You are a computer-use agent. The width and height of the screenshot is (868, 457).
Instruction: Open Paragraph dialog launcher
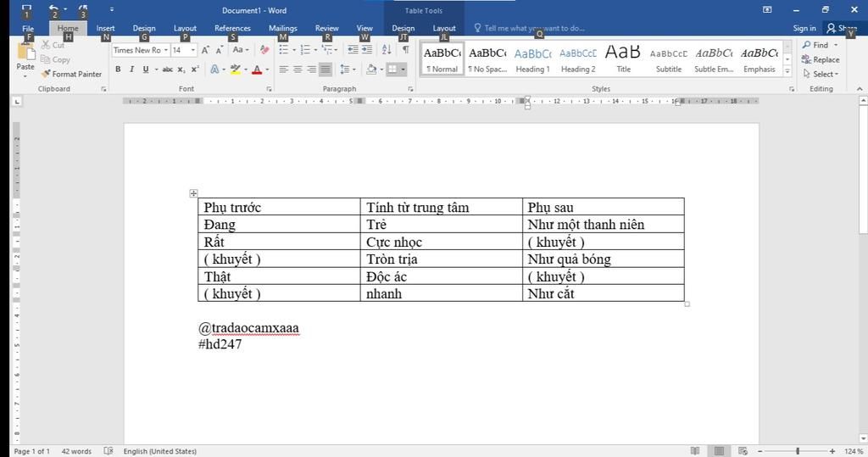[410, 89]
